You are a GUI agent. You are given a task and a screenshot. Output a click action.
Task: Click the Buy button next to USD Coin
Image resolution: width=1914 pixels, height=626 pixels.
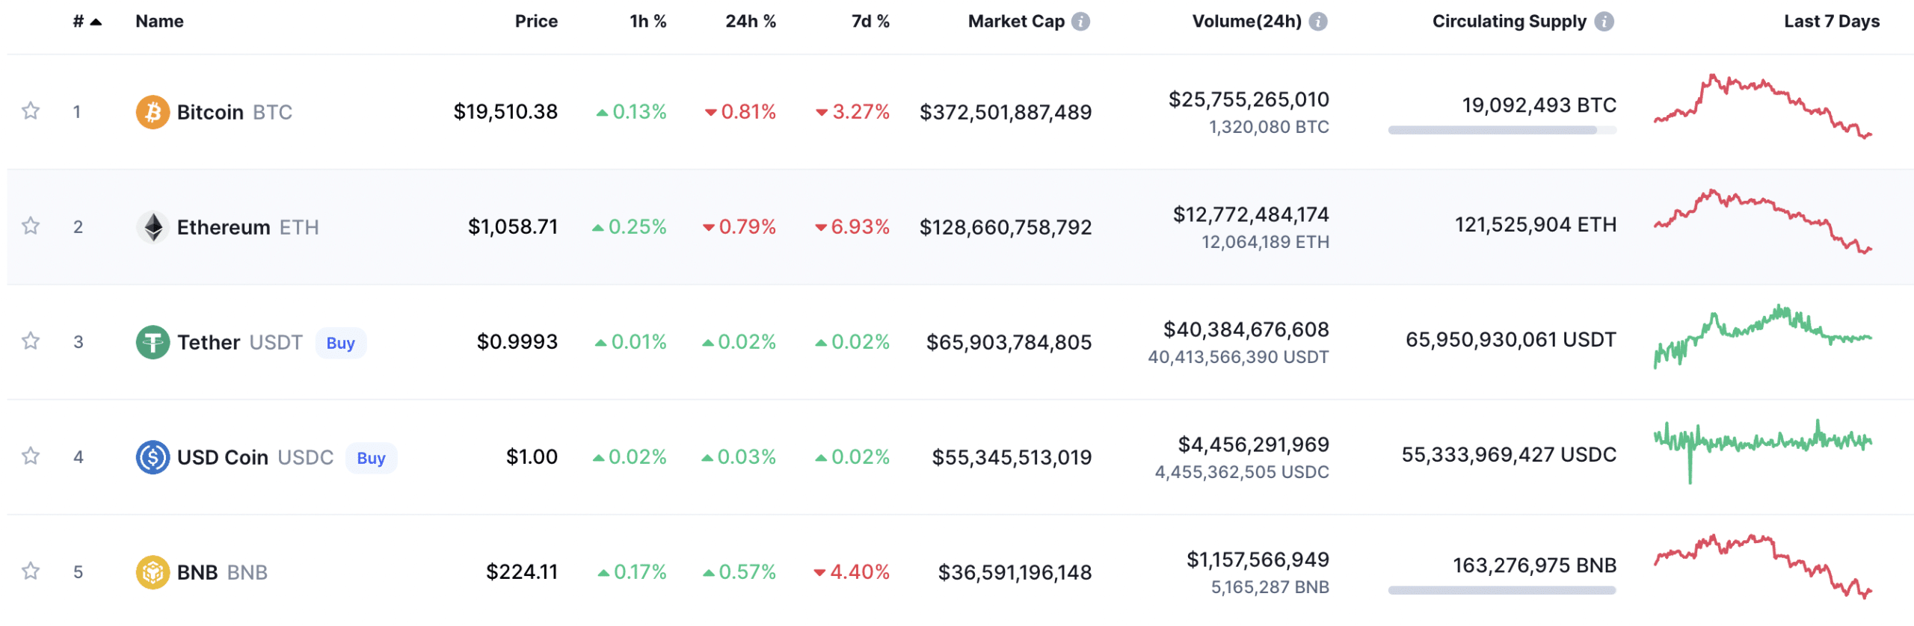click(x=371, y=458)
